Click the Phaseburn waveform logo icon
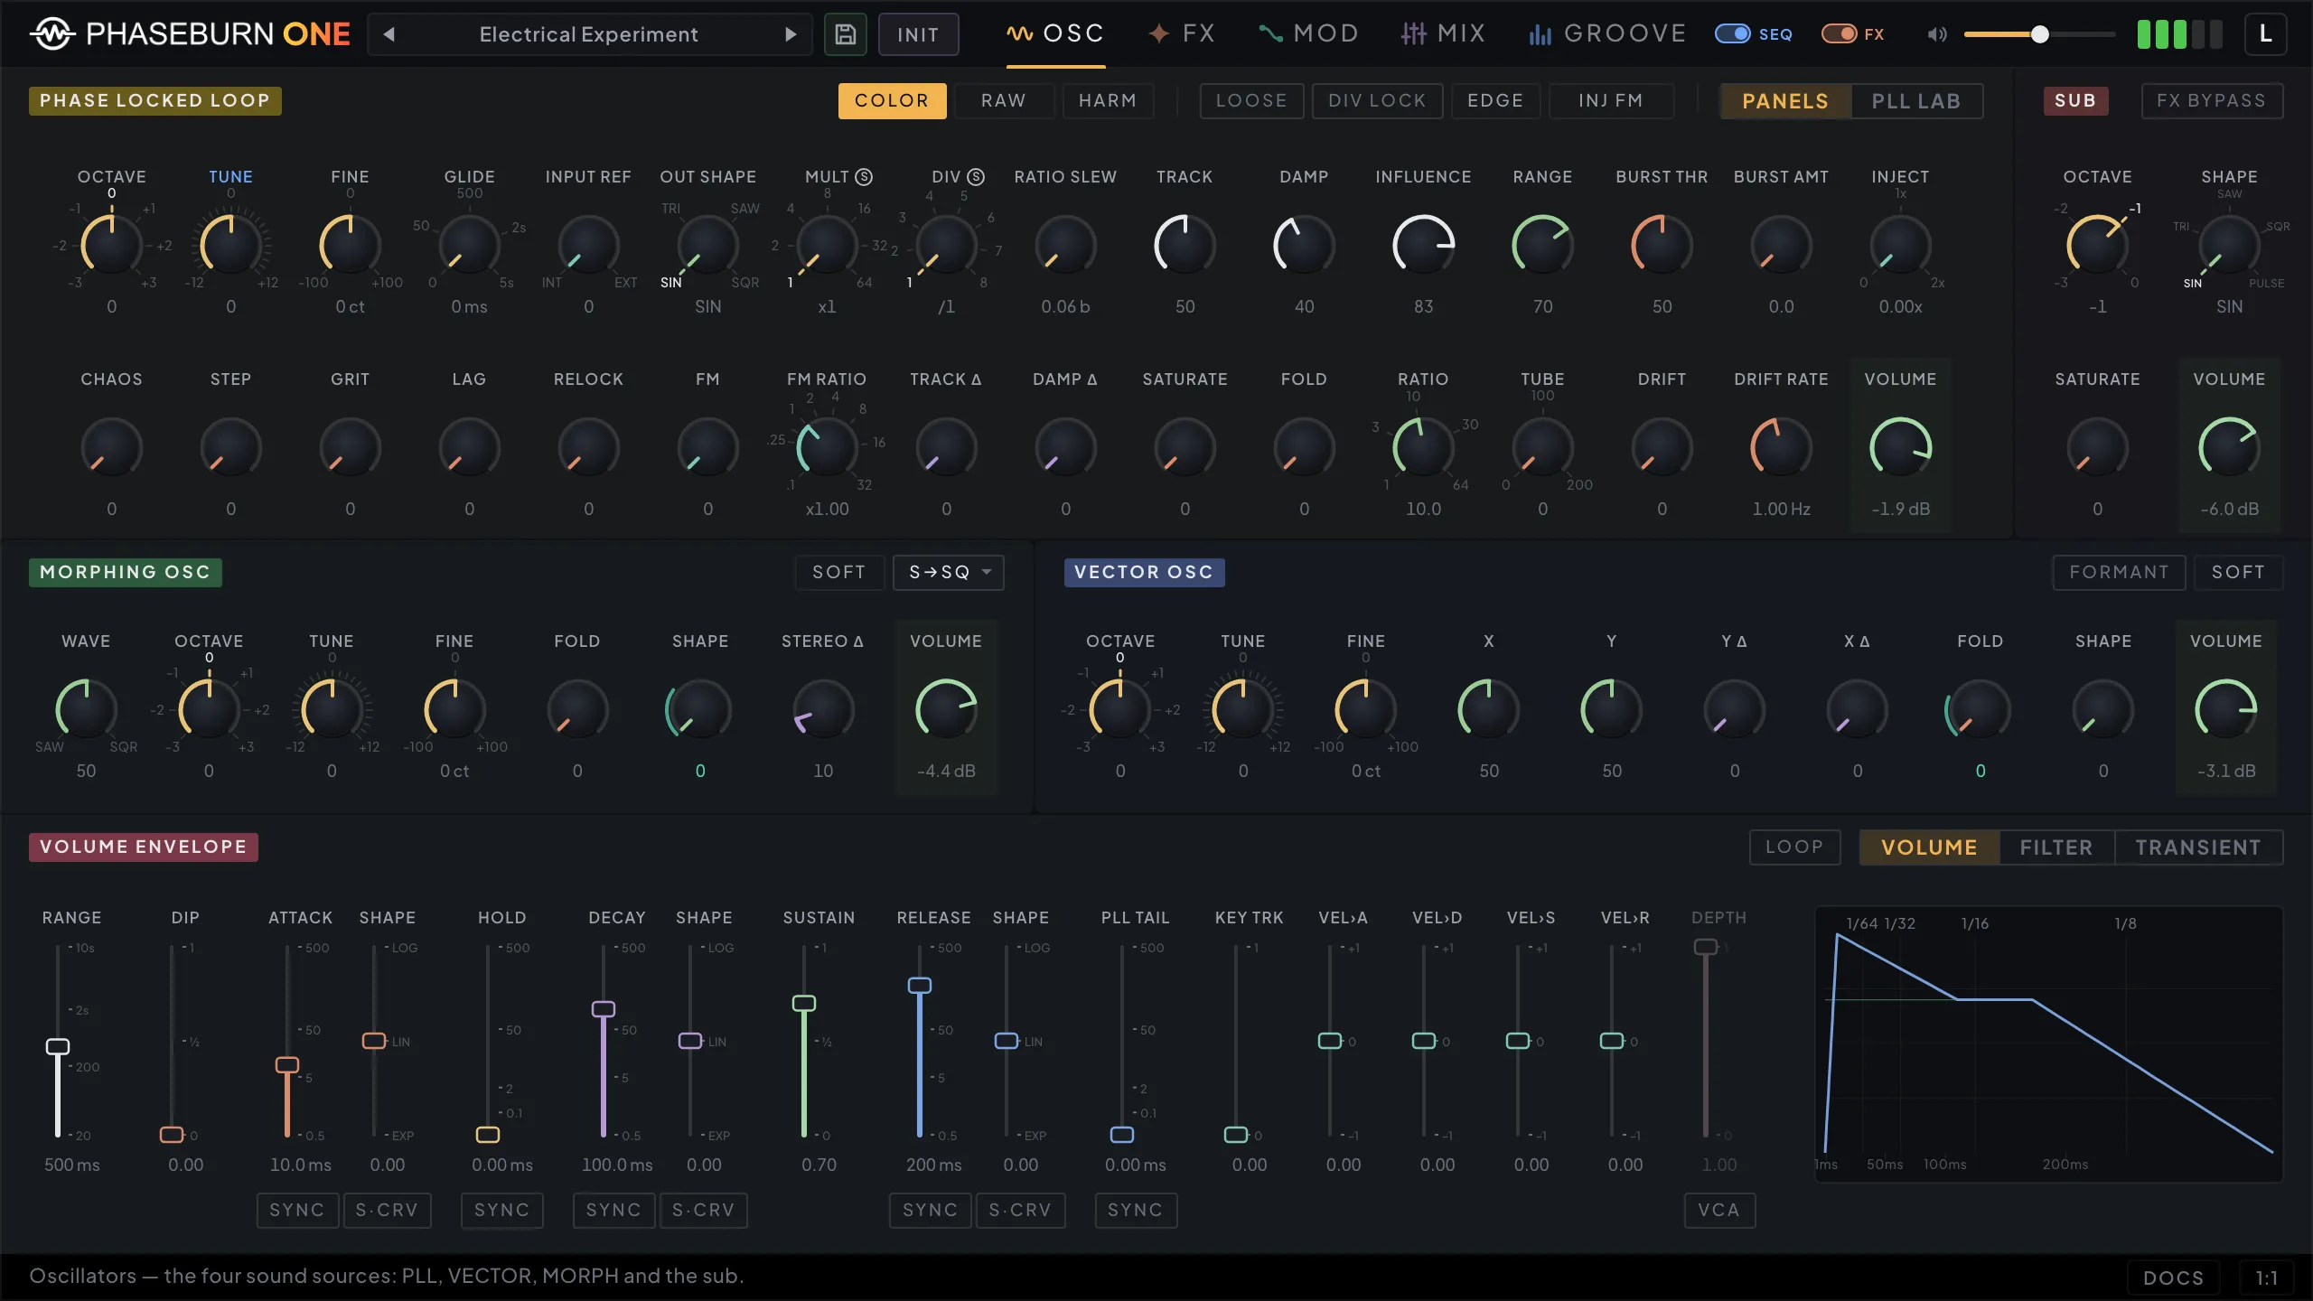The image size is (2313, 1301). (52, 34)
